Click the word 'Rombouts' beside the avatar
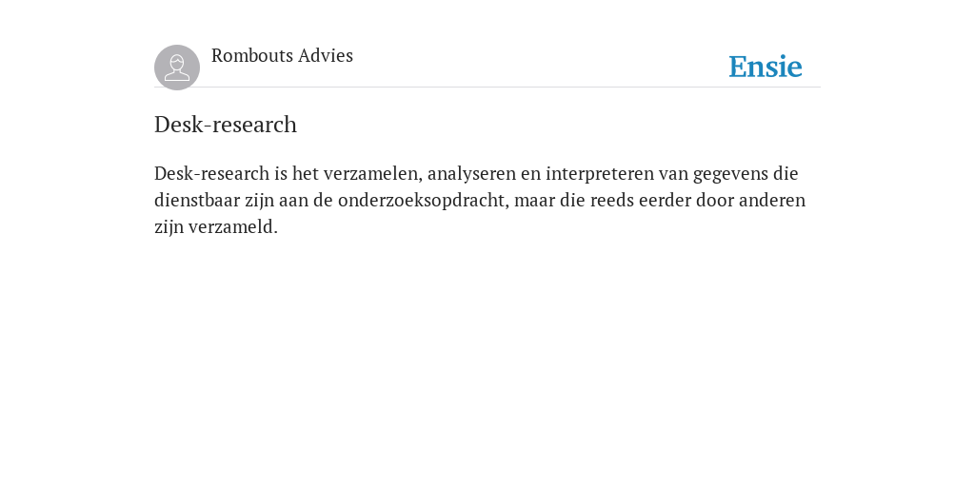The width and height of the screenshot is (975, 487). (251, 55)
